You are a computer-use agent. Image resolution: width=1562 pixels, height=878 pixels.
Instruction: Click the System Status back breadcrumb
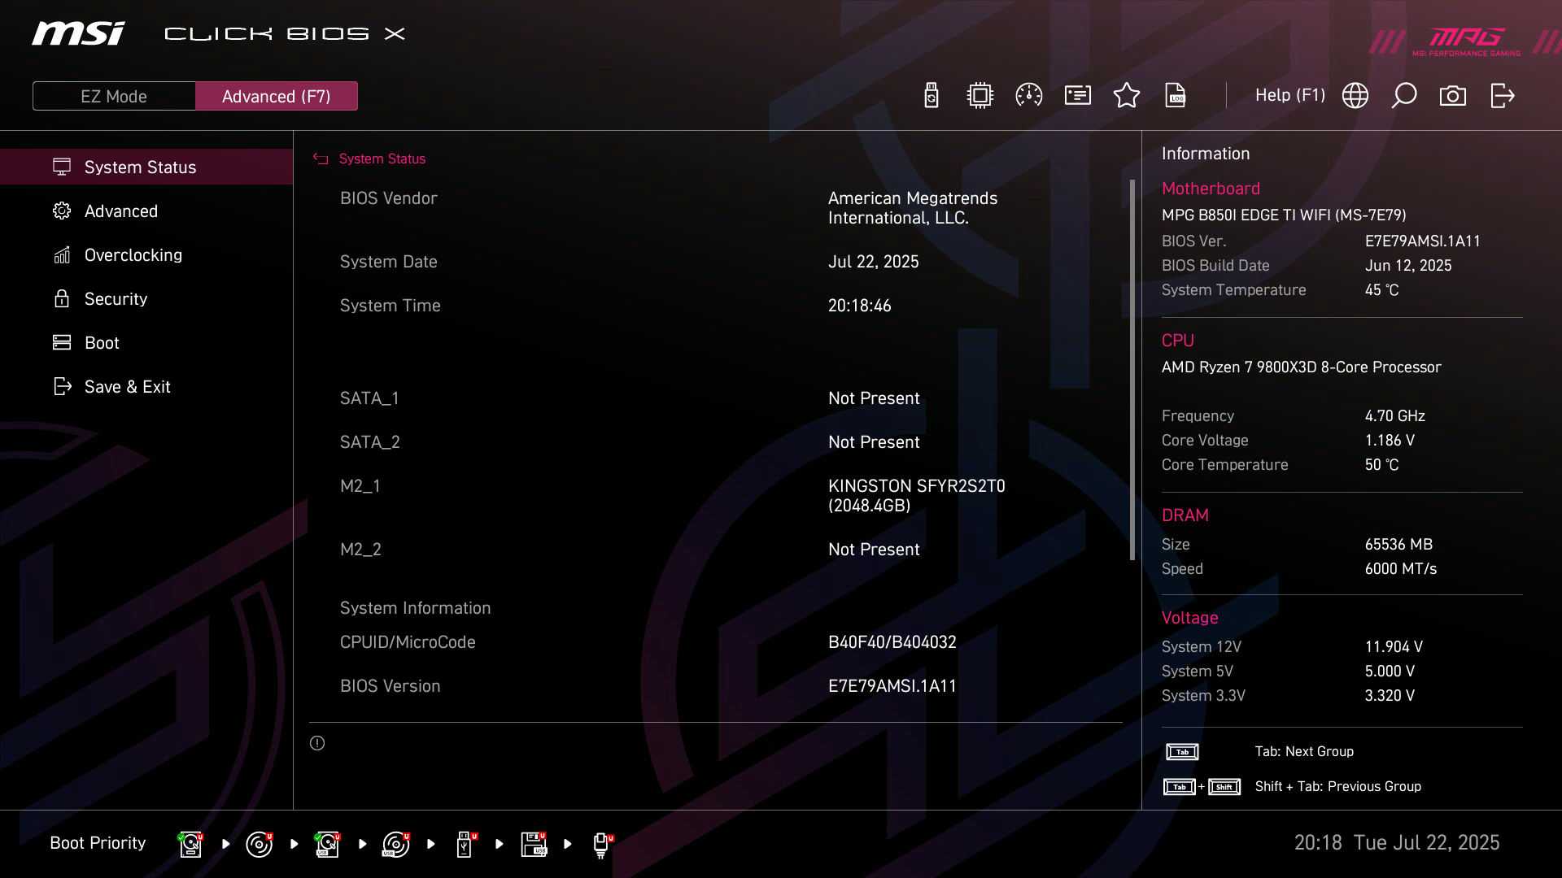coord(382,159)
